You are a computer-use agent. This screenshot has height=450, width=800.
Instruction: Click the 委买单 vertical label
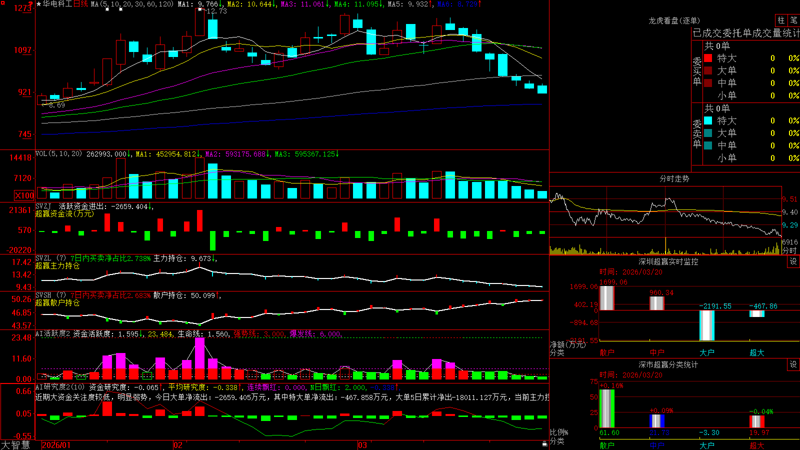[x=697, y=71]
